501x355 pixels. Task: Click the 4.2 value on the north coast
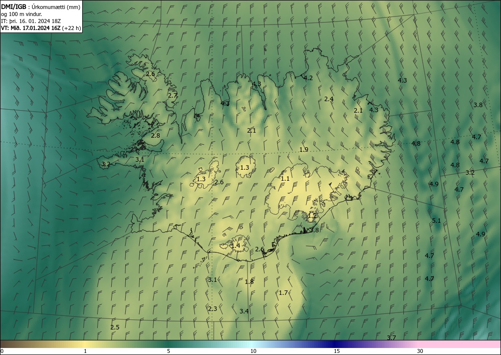coord(308,78)
